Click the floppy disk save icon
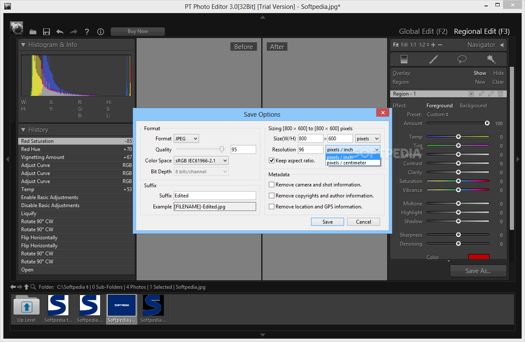Viewport: 525px width, 342px height. click(46, 32)
